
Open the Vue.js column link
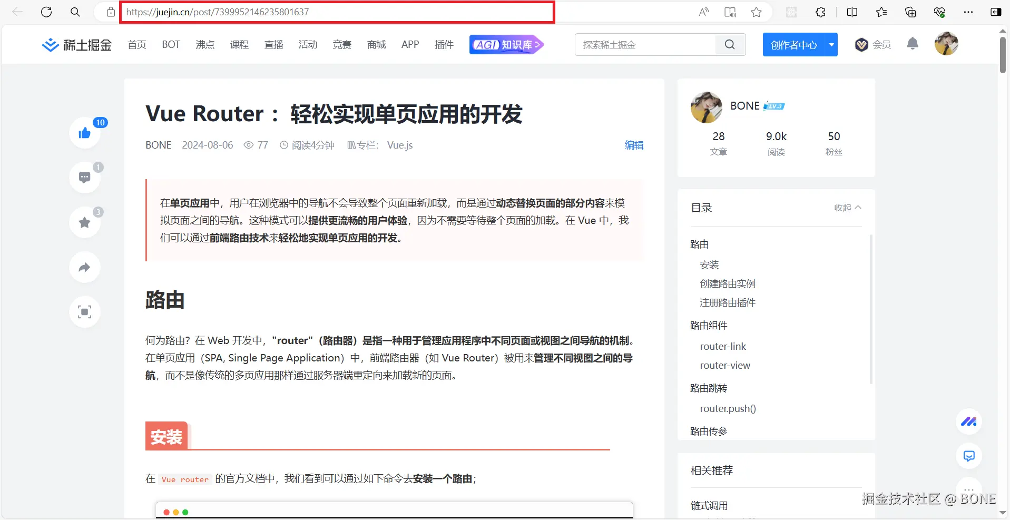pyautogui.click(x=399, y=145)
